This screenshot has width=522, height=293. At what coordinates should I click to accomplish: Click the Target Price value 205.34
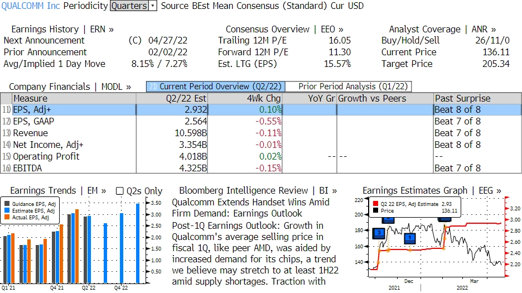click(496, 64)
